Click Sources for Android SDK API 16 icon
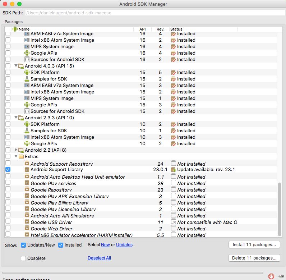The height and width of the screenshot is (280, 286). pyautogui.click(x=27, y=59)
